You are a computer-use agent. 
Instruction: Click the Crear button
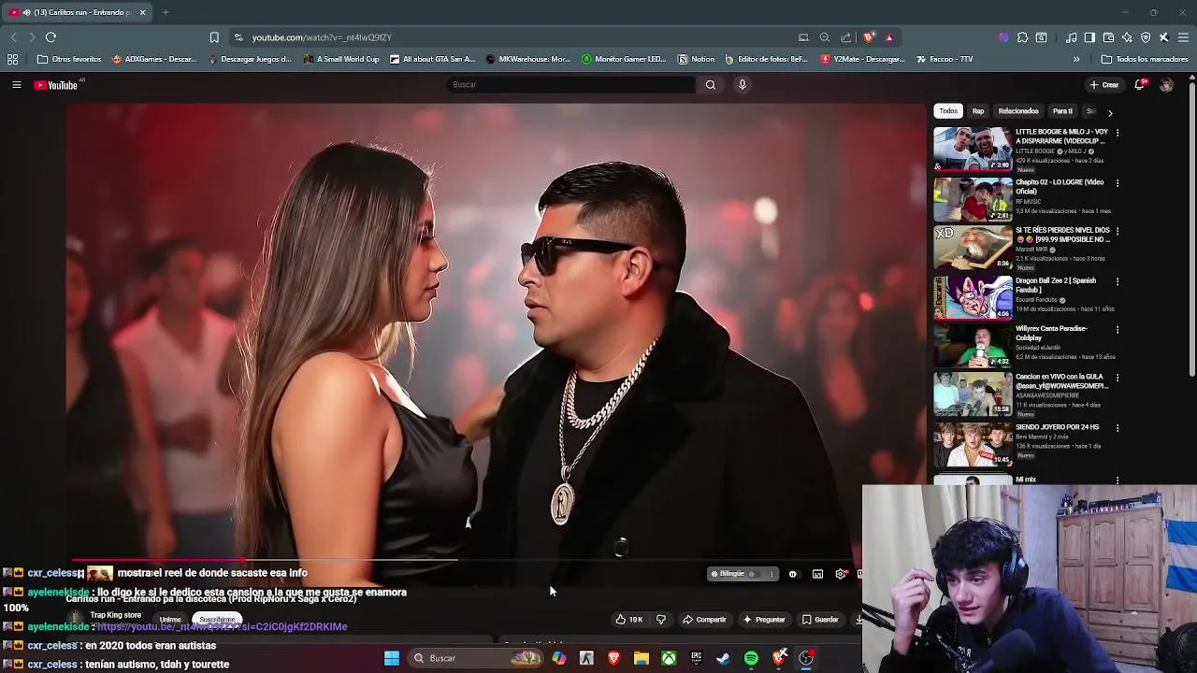(x=1104, y=85)
